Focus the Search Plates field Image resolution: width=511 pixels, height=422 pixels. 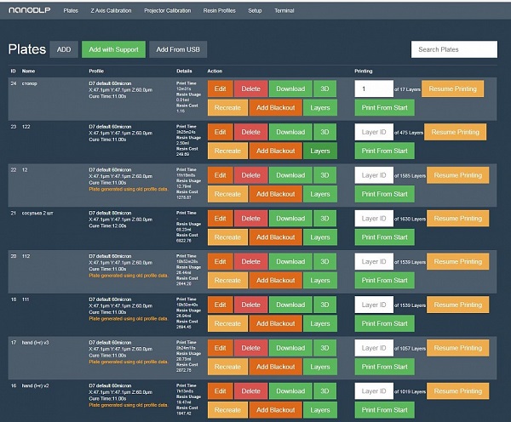click(x=454, y=49)
